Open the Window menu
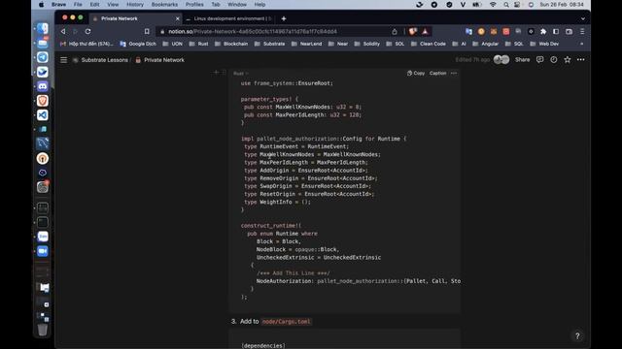Image resolution: width=622 pixels, height=349 pixels. 237,5
